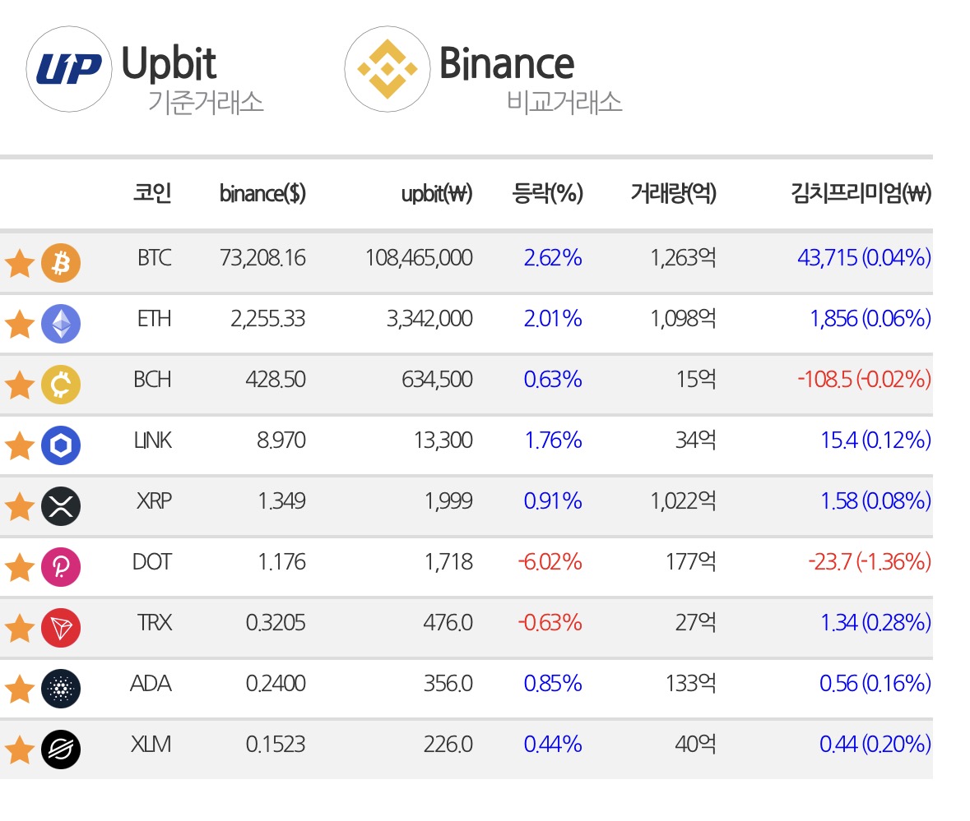Click the Chainlink coin icon
This screenshot has height=821, width=970.
61,445
